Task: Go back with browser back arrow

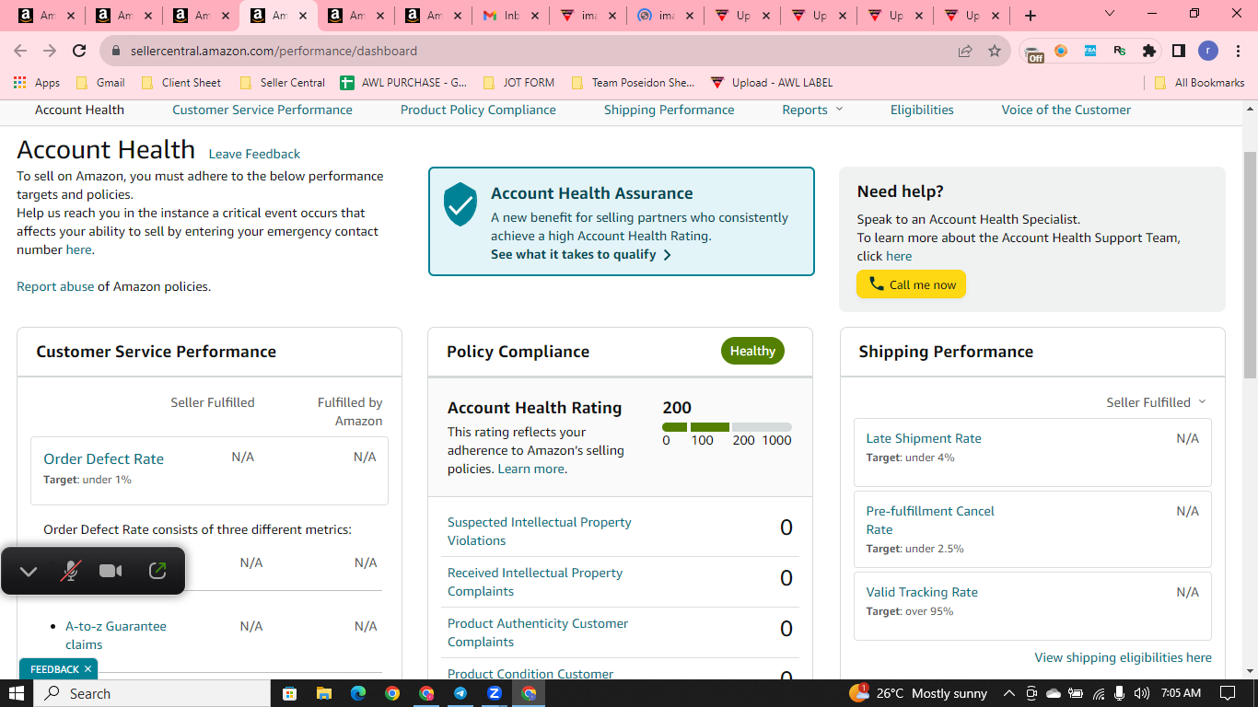Action: coord(20,51)
